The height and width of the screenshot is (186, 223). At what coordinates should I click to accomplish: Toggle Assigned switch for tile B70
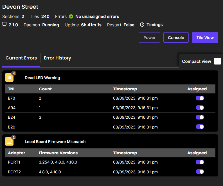(x=200, y=98)
